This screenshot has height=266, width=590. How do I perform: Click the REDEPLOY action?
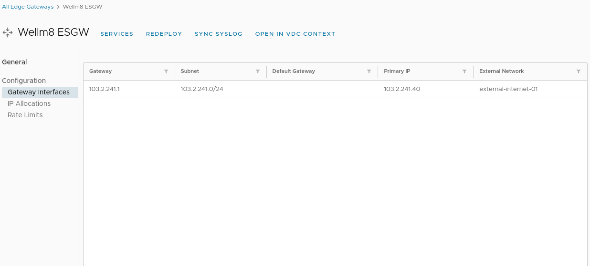(x=164, y=34)
